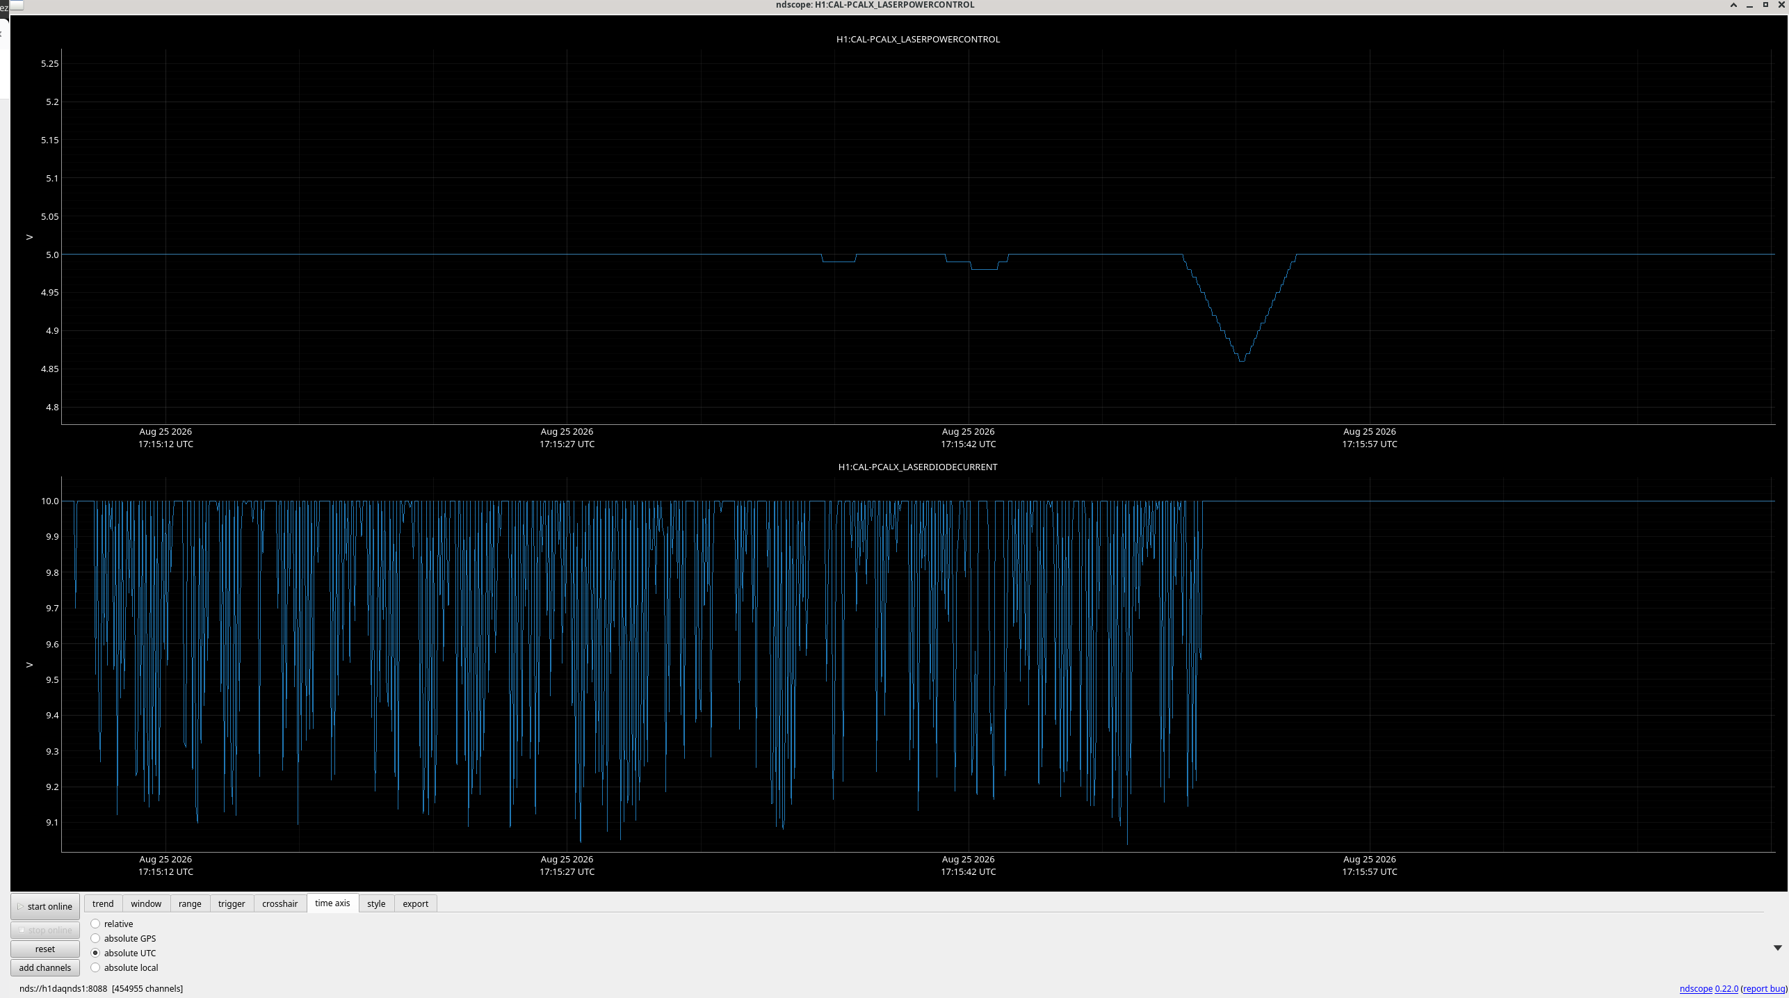
Task: Go to the trigger tab
Action: click(232, 903)
